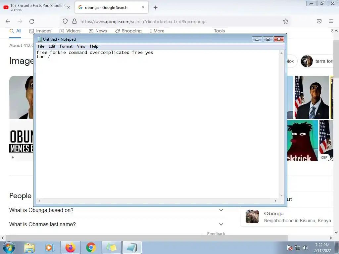Image resolution: width=339 pixels, height=254 pixels.
Task: Click Notepad vertical scrollbar down arrow
Action: tap(281, 195)
